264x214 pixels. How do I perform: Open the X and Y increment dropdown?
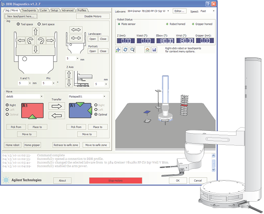point(30,83)
